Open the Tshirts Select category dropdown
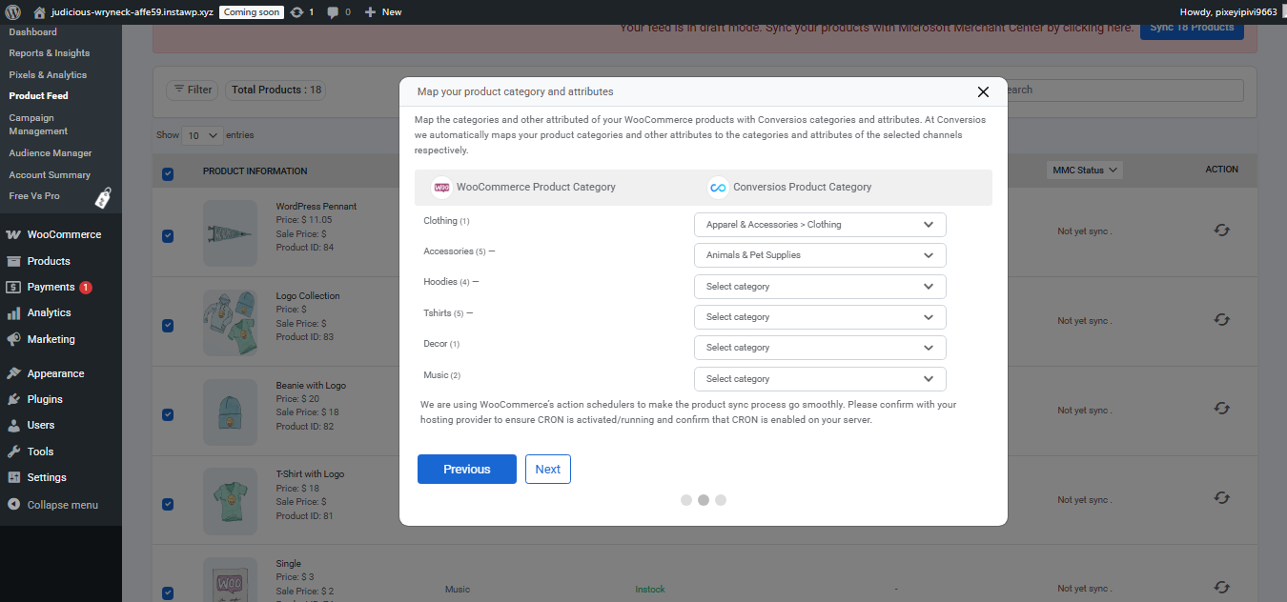The image size is (1287, 602). coord(820,317)
